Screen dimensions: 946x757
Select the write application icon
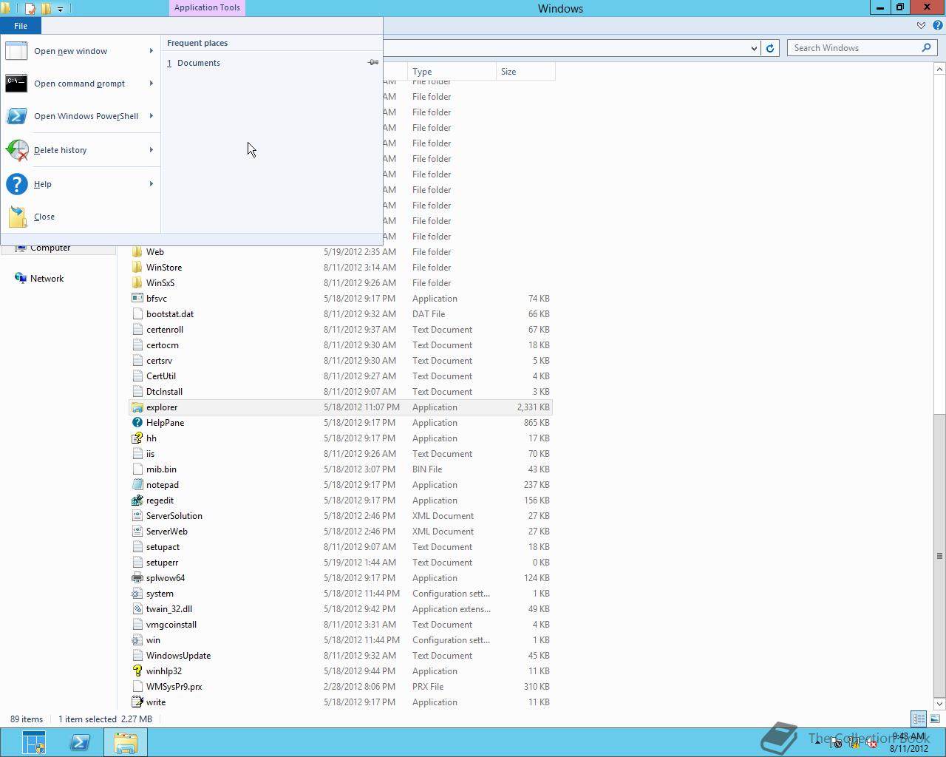pyautogui.click(x=137, y=702)
